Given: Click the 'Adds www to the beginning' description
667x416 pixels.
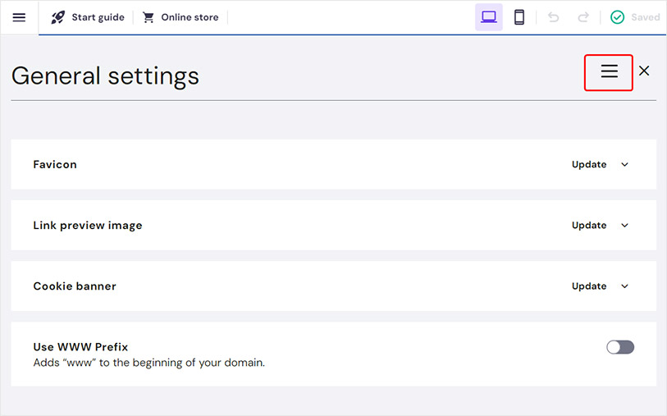Looking at the screenshot, I should [x=148, y=363].
